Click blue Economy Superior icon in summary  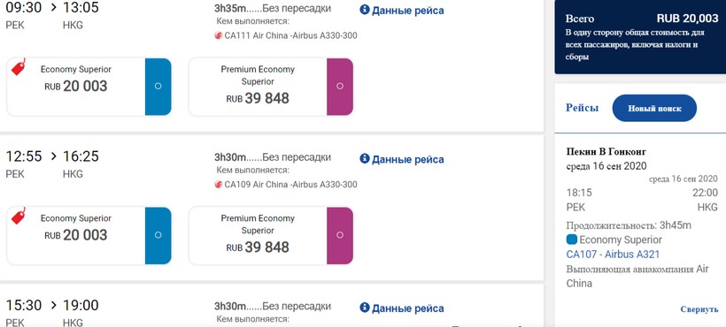pyautogui.click(x=572, y=240)
